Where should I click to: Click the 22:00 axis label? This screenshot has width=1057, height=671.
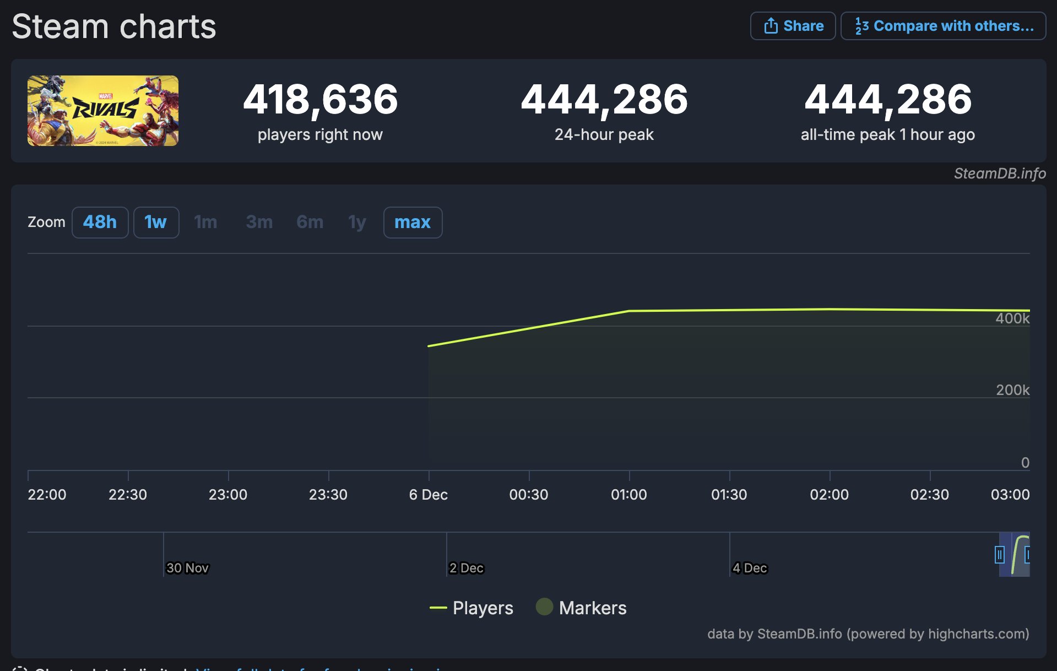[x=47, y=495]
